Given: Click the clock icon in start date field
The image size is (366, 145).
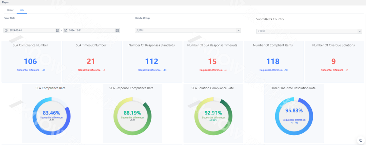Looking at the screenshot, I should 6,30.
